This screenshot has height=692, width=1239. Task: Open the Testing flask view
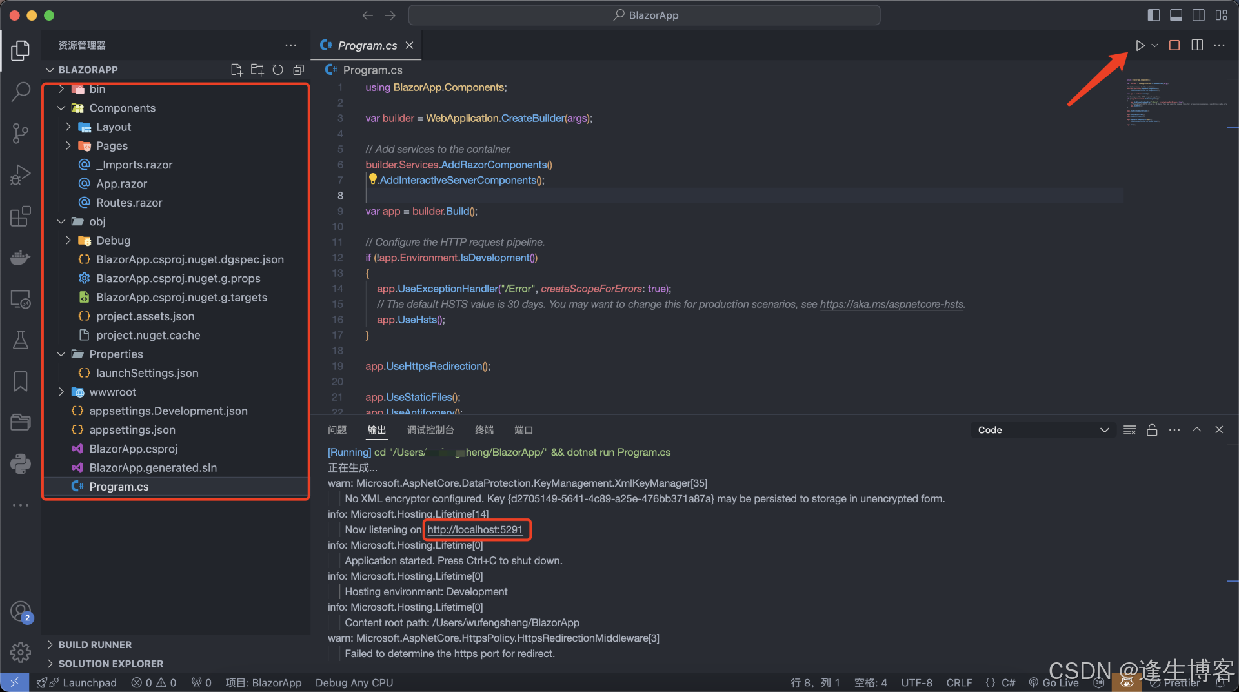point(20,340)
